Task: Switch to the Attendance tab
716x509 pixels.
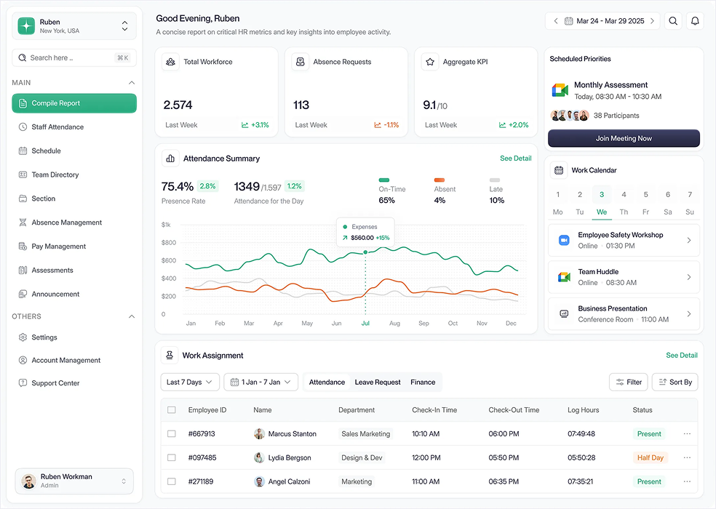Action: pyautogui.click(x=327, y=382)
